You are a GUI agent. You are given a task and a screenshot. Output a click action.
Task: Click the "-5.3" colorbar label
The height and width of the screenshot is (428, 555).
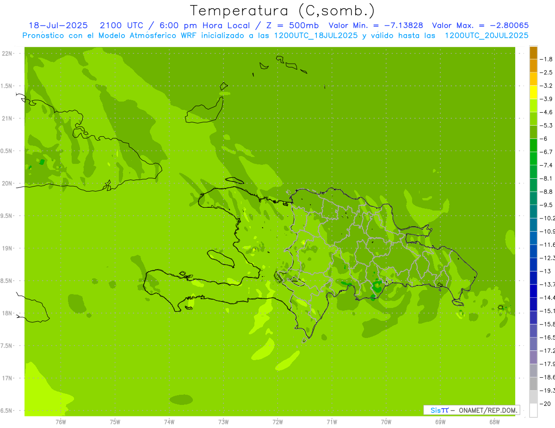point(547,125)
